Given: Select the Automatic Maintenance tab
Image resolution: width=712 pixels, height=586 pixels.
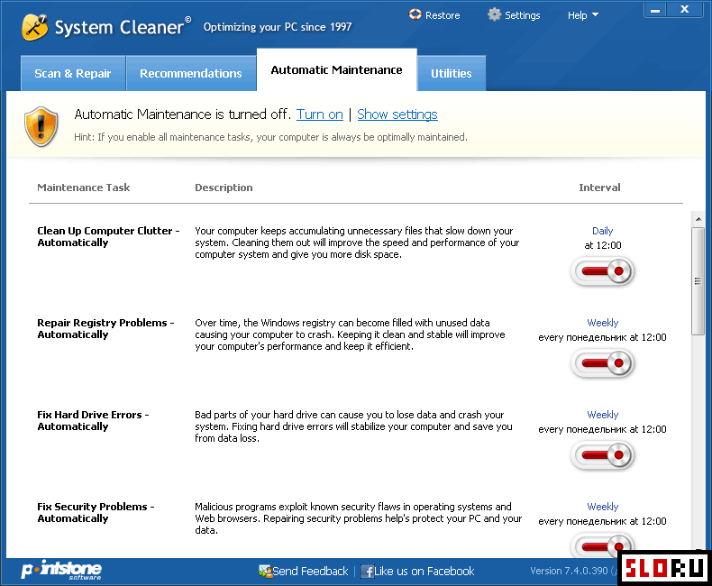Looking at the screenshot, I should tap(336, 69).
